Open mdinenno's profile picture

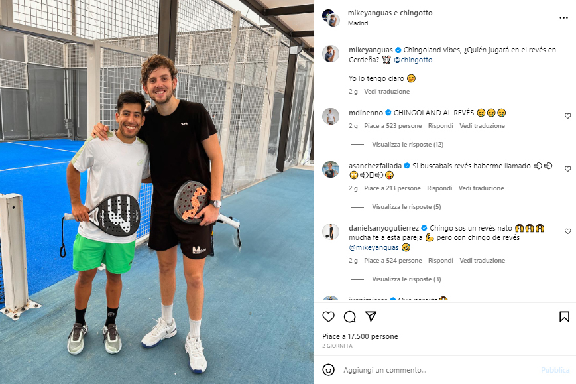pos(331,117)
